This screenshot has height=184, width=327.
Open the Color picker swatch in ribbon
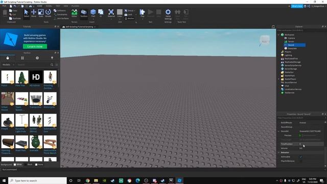point(120,14)
